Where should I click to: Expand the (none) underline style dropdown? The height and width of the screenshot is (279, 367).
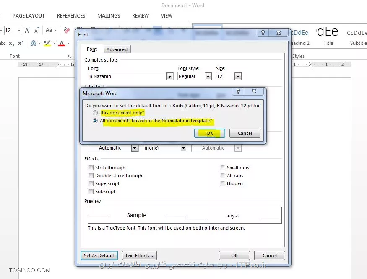click(x=183, y=148)
